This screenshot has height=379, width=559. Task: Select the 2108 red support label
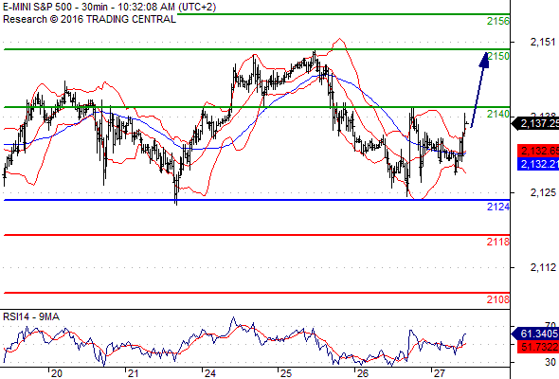point(498,299)
